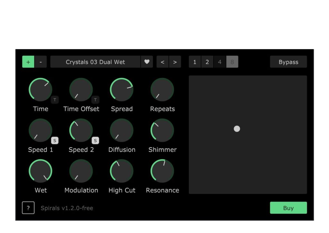Click the dot in the XY pad
This screenshot has width=329, height=233.
pyautogui.click(x=237, y=129)
